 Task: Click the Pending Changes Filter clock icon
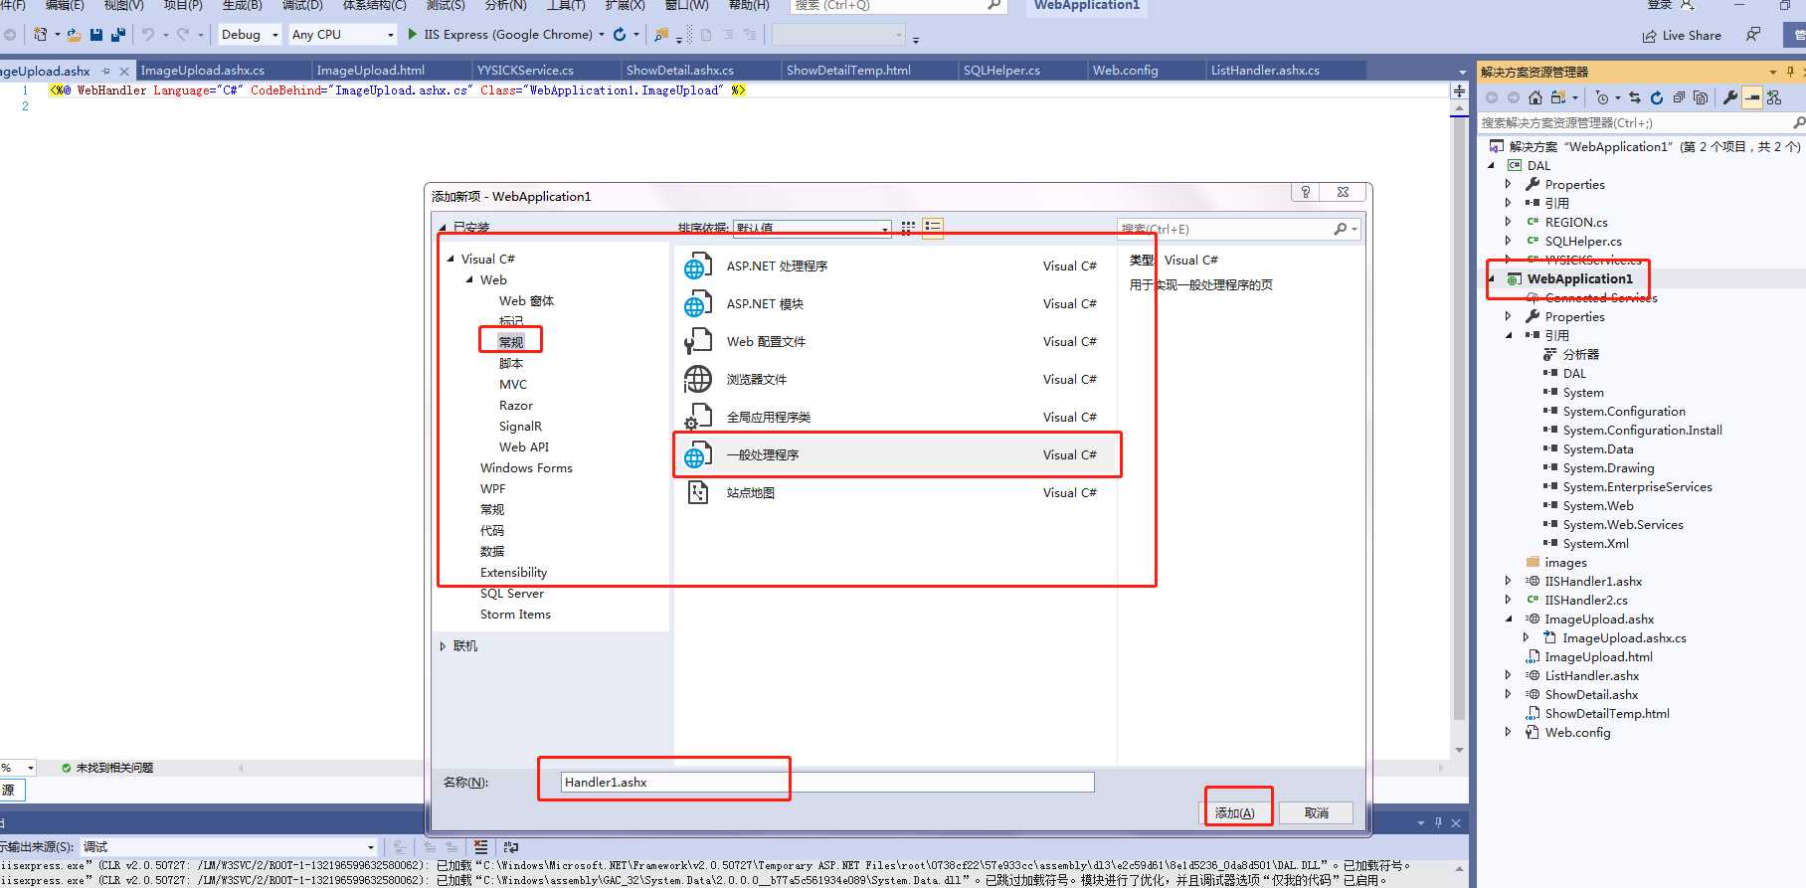point(1602,97)
